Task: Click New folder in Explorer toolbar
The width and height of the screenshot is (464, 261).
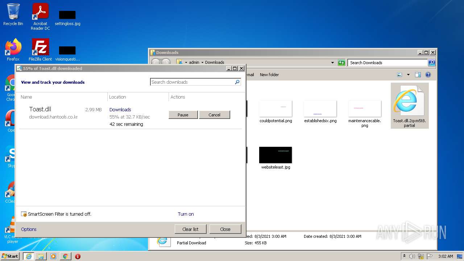Action: click(269, 75)
